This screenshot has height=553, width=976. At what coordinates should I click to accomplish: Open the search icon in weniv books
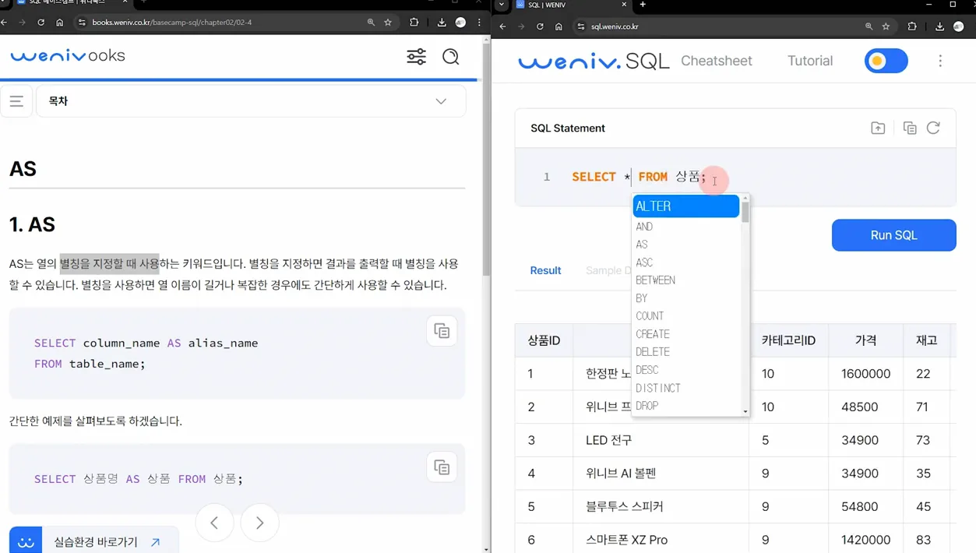451,57
